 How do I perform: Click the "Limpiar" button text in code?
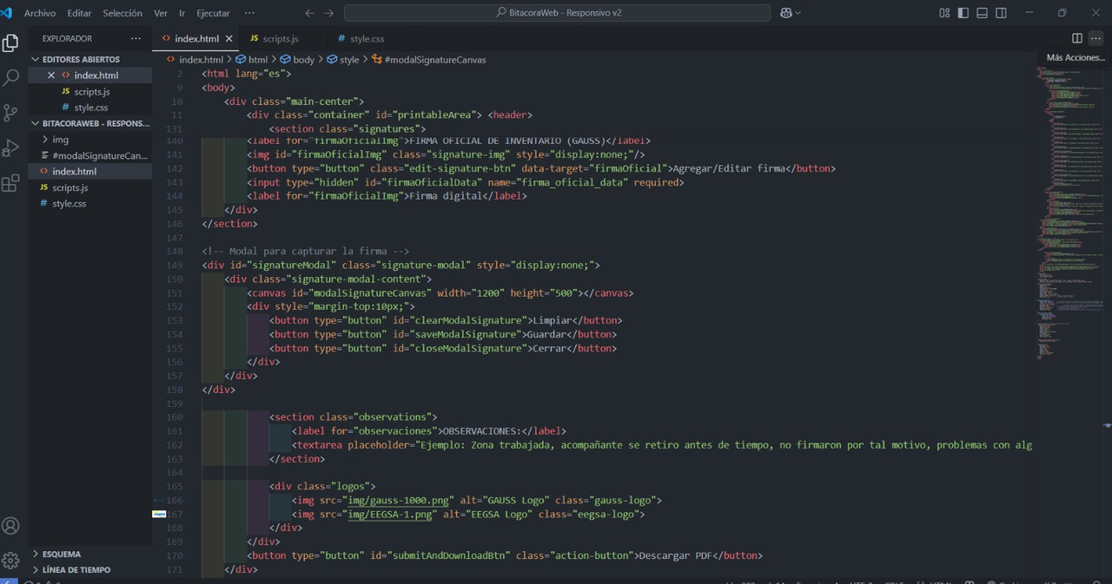pos(552,320)
